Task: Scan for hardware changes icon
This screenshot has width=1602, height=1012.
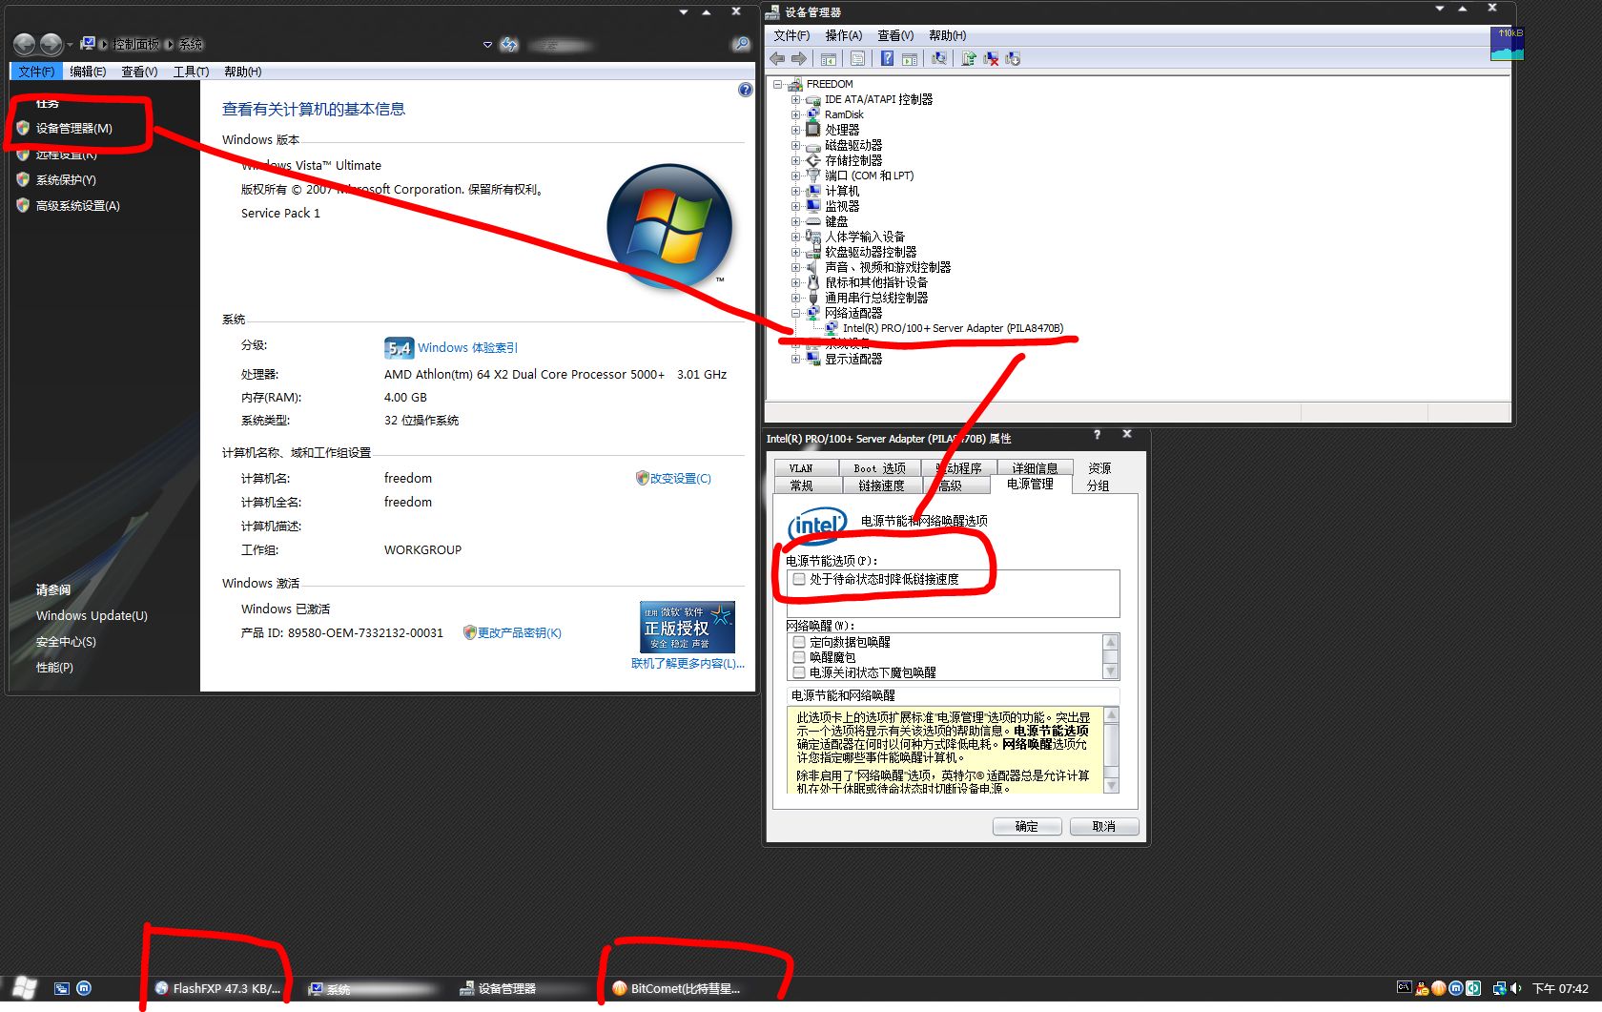Action: 939,59
